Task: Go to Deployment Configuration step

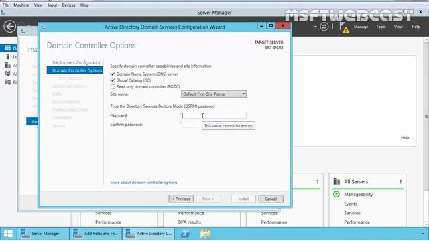Action: tap(76, 62)
